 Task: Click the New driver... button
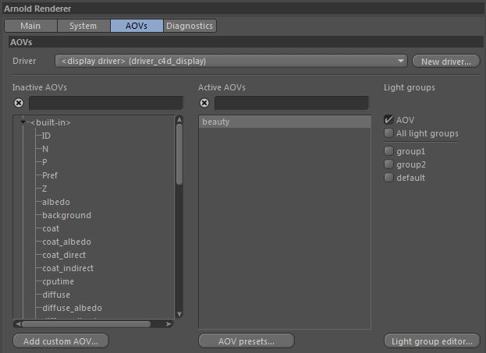coord(446,62)
